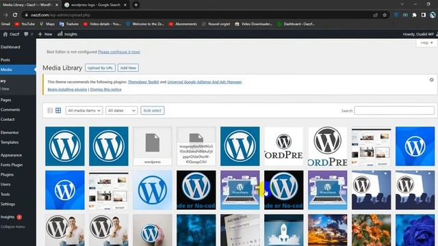Click the Upload By URL button

point(100,68)
